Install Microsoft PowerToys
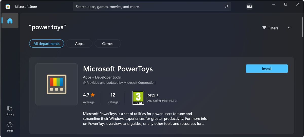Image resolution: width=304 pixels, height=137 pixels. click(x=267, y=69)
